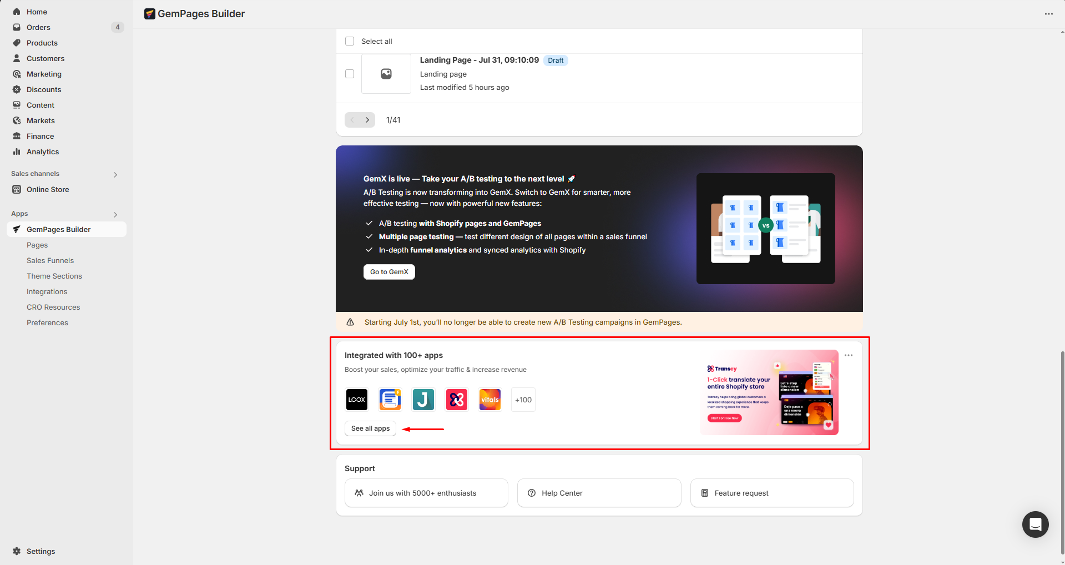This screenshot has height=565, width=1065.
Task: Click the landing page thumbnail placeholder
Action: click(x=386, y=74)
